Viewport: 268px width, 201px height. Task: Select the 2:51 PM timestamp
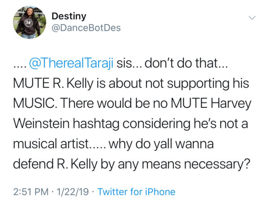(31, 192)
